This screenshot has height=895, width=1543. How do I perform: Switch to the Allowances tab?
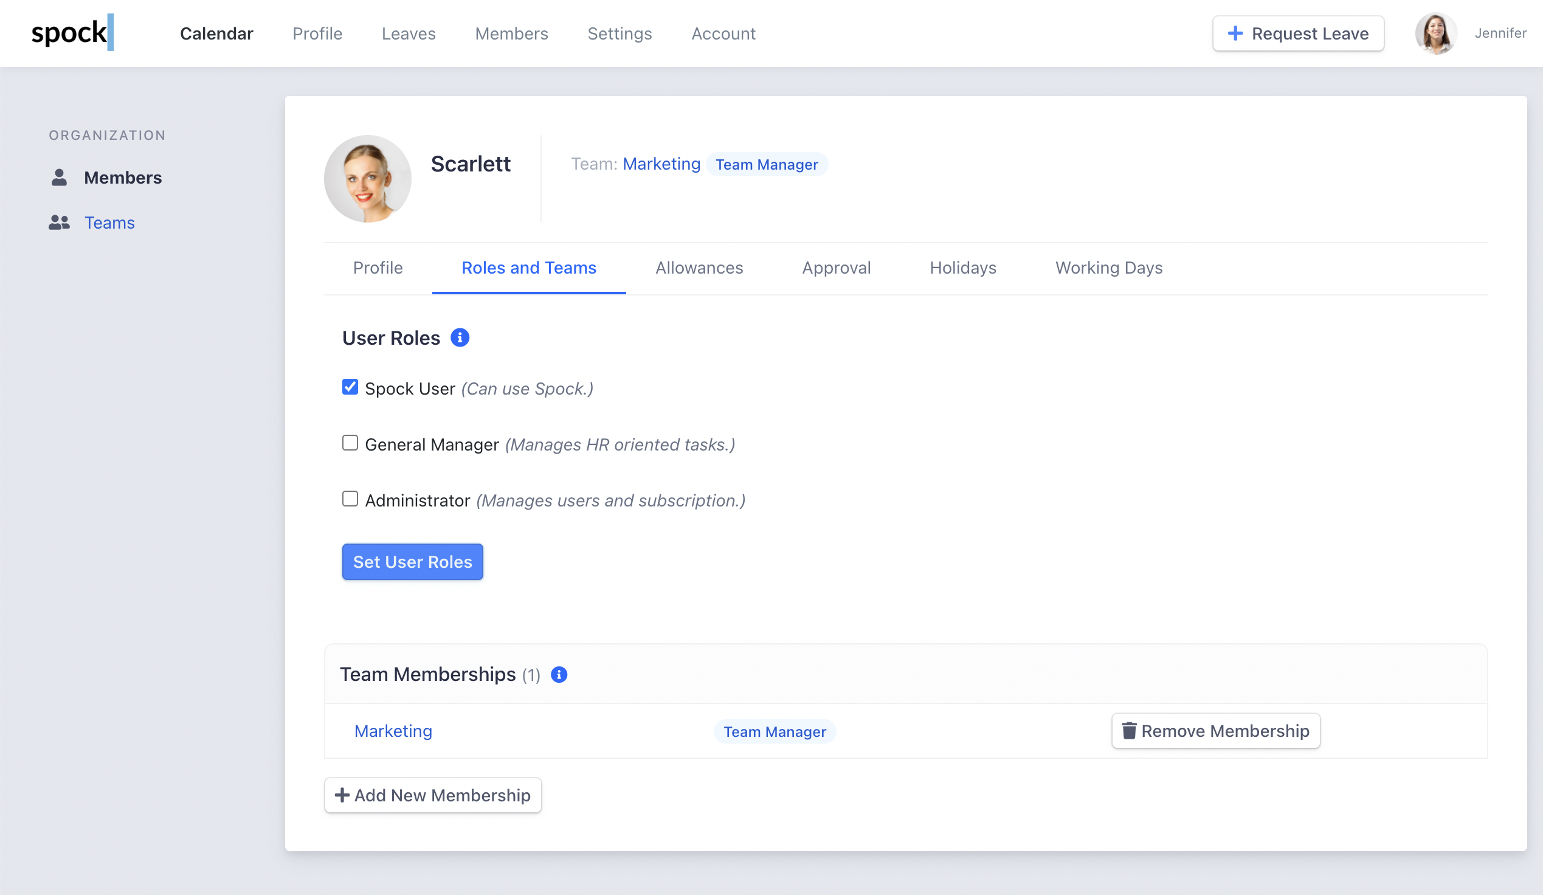pyautogui.click(x=699, y=268)
